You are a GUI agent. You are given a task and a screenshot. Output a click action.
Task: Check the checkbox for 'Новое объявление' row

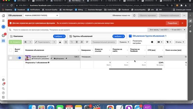pos(11,58)
